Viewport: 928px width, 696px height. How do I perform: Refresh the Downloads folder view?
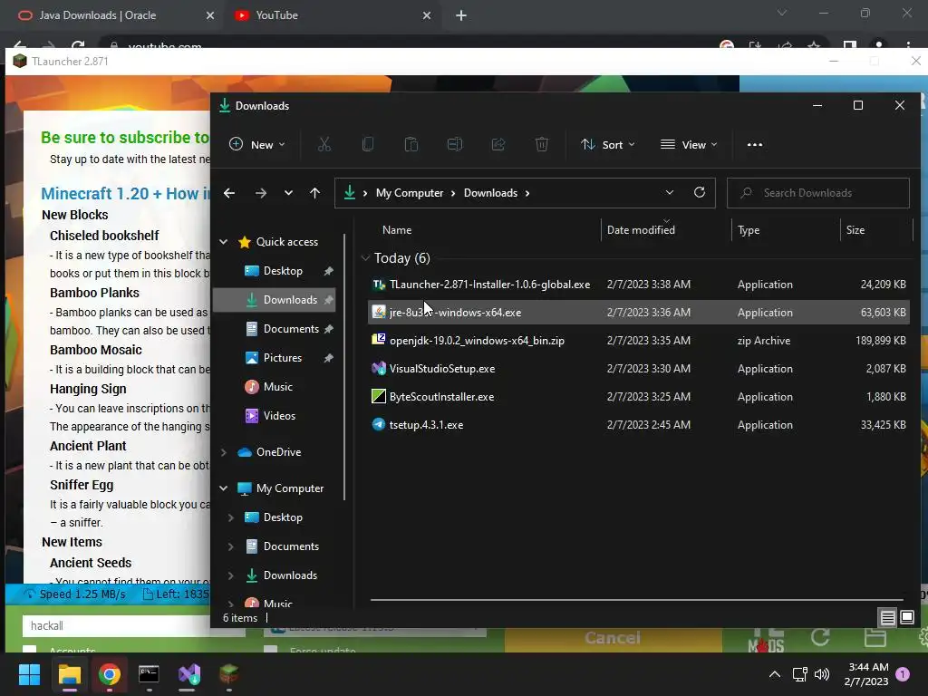point(700,192)
